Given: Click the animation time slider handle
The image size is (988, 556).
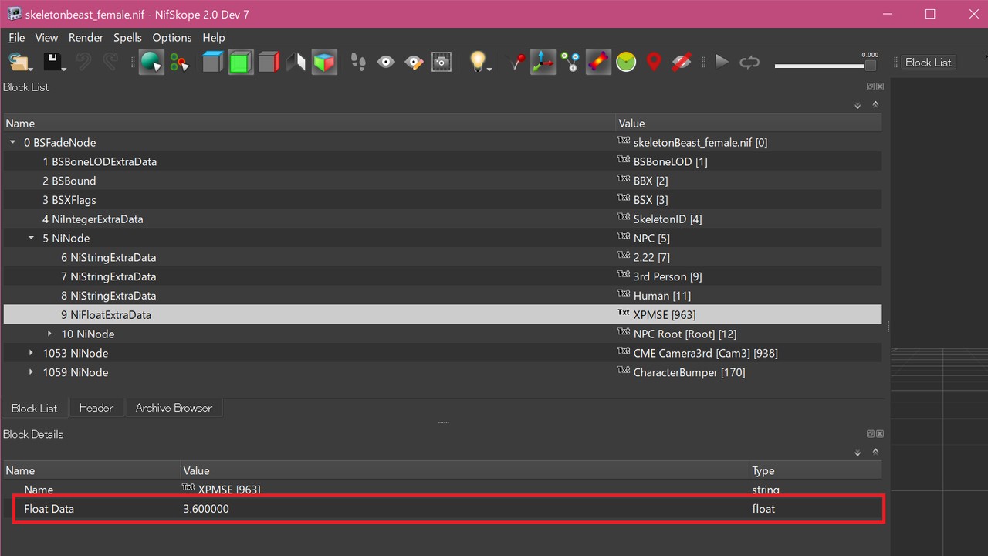Looking at the screenshot, I should [870, 66].
